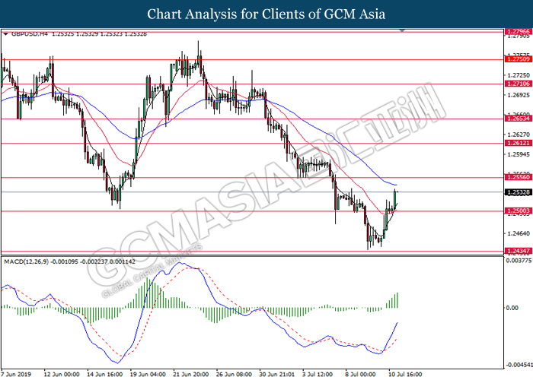Click the latest green candlestick near 1.25328

395,199
